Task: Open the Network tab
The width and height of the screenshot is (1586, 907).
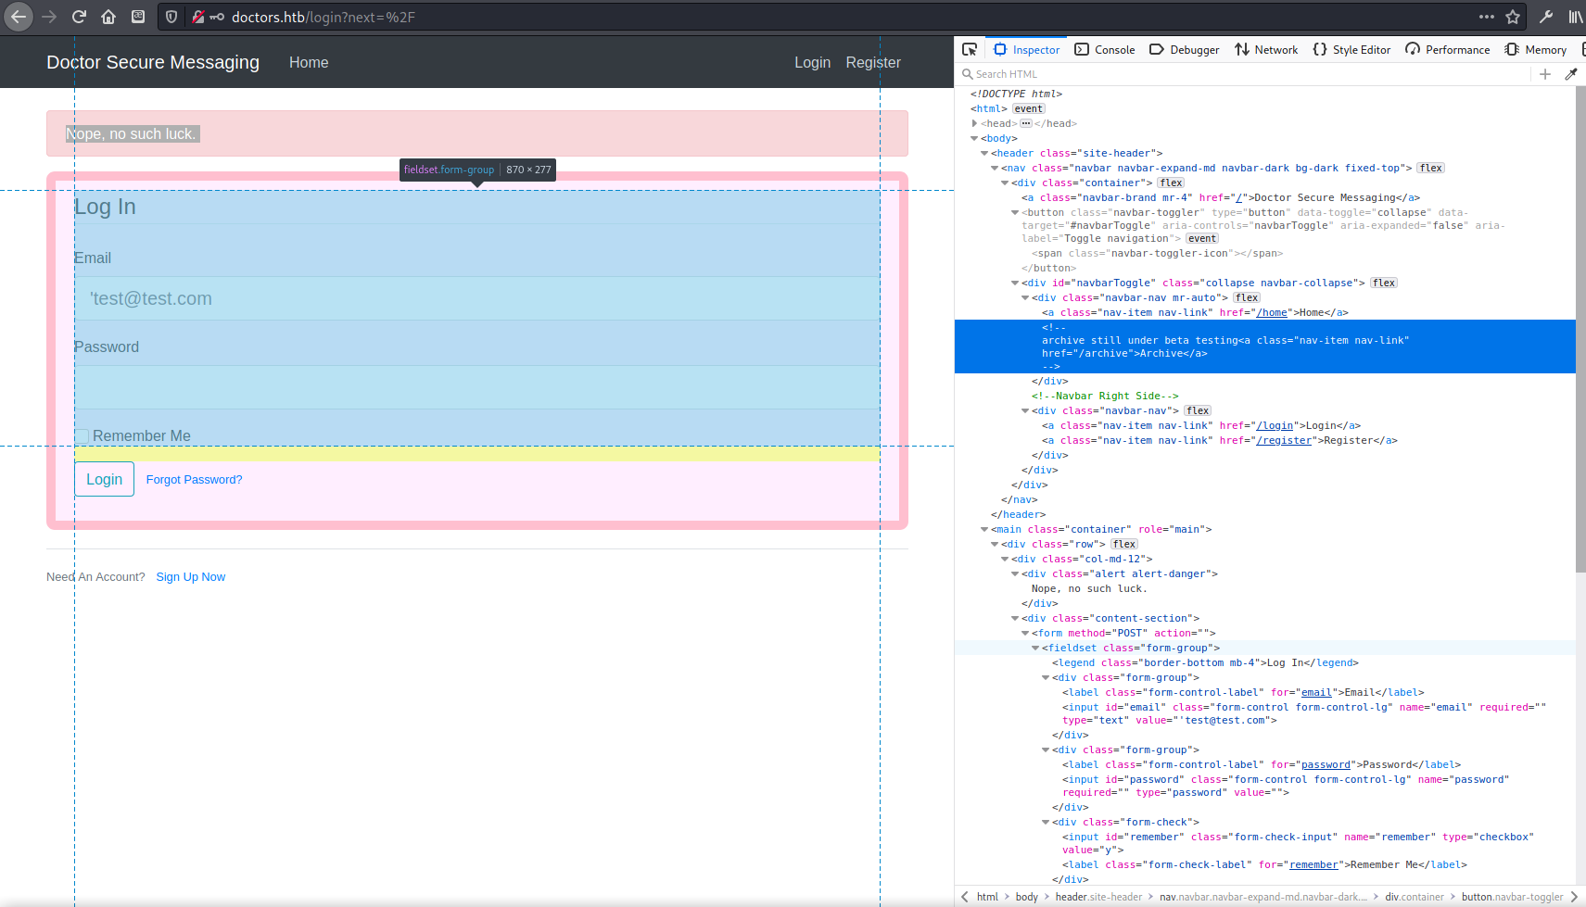Action: [1265, 50]
